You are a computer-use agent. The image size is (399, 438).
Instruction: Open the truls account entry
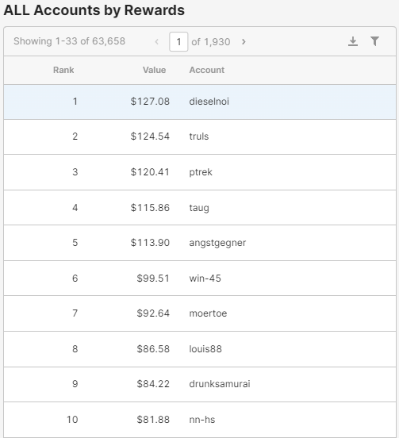point(199,136)
